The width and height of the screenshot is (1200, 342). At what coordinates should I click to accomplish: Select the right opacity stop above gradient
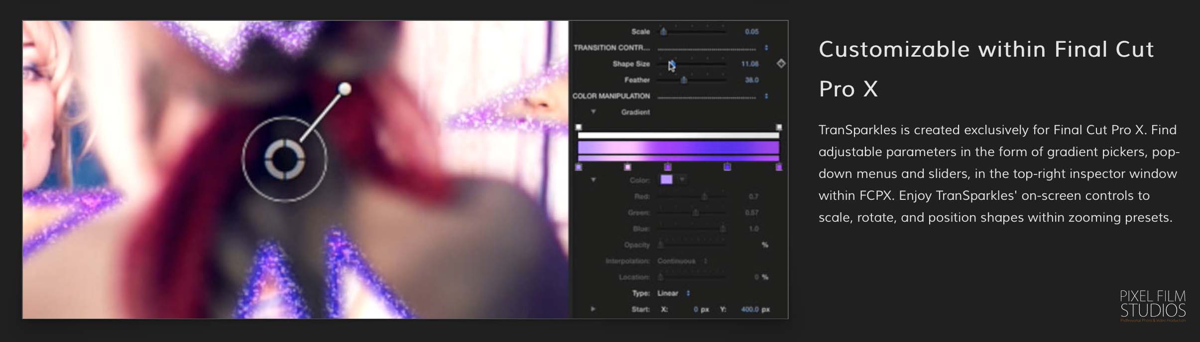[x=779, y=127]
